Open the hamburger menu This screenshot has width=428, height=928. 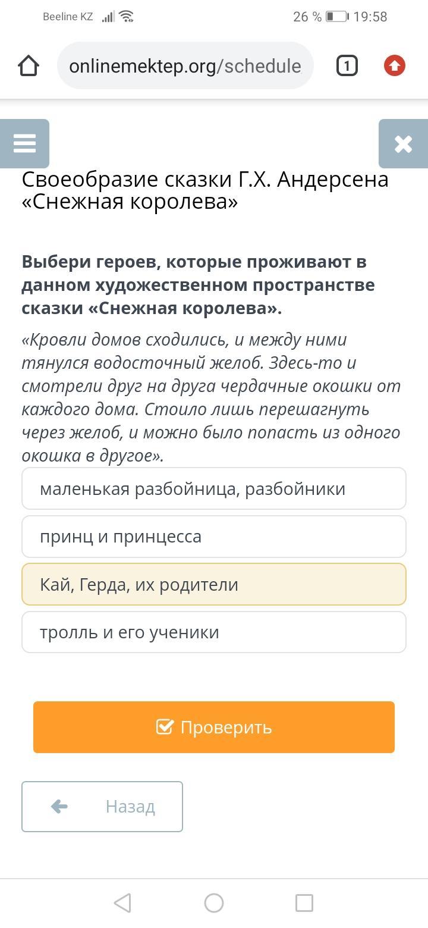click(24, 144)
